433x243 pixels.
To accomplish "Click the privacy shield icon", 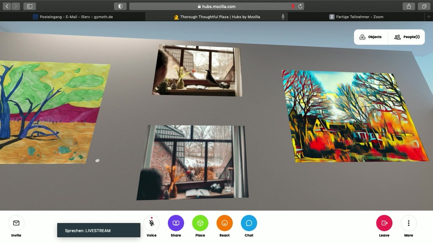I will (120, 6).
